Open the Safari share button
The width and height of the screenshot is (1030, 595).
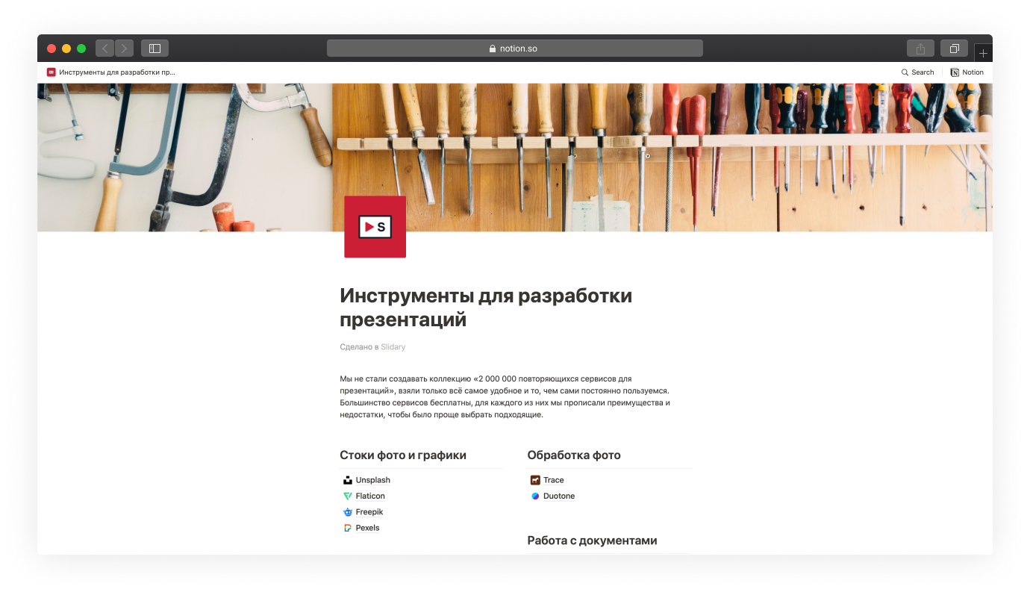click(x=920, y=49)
